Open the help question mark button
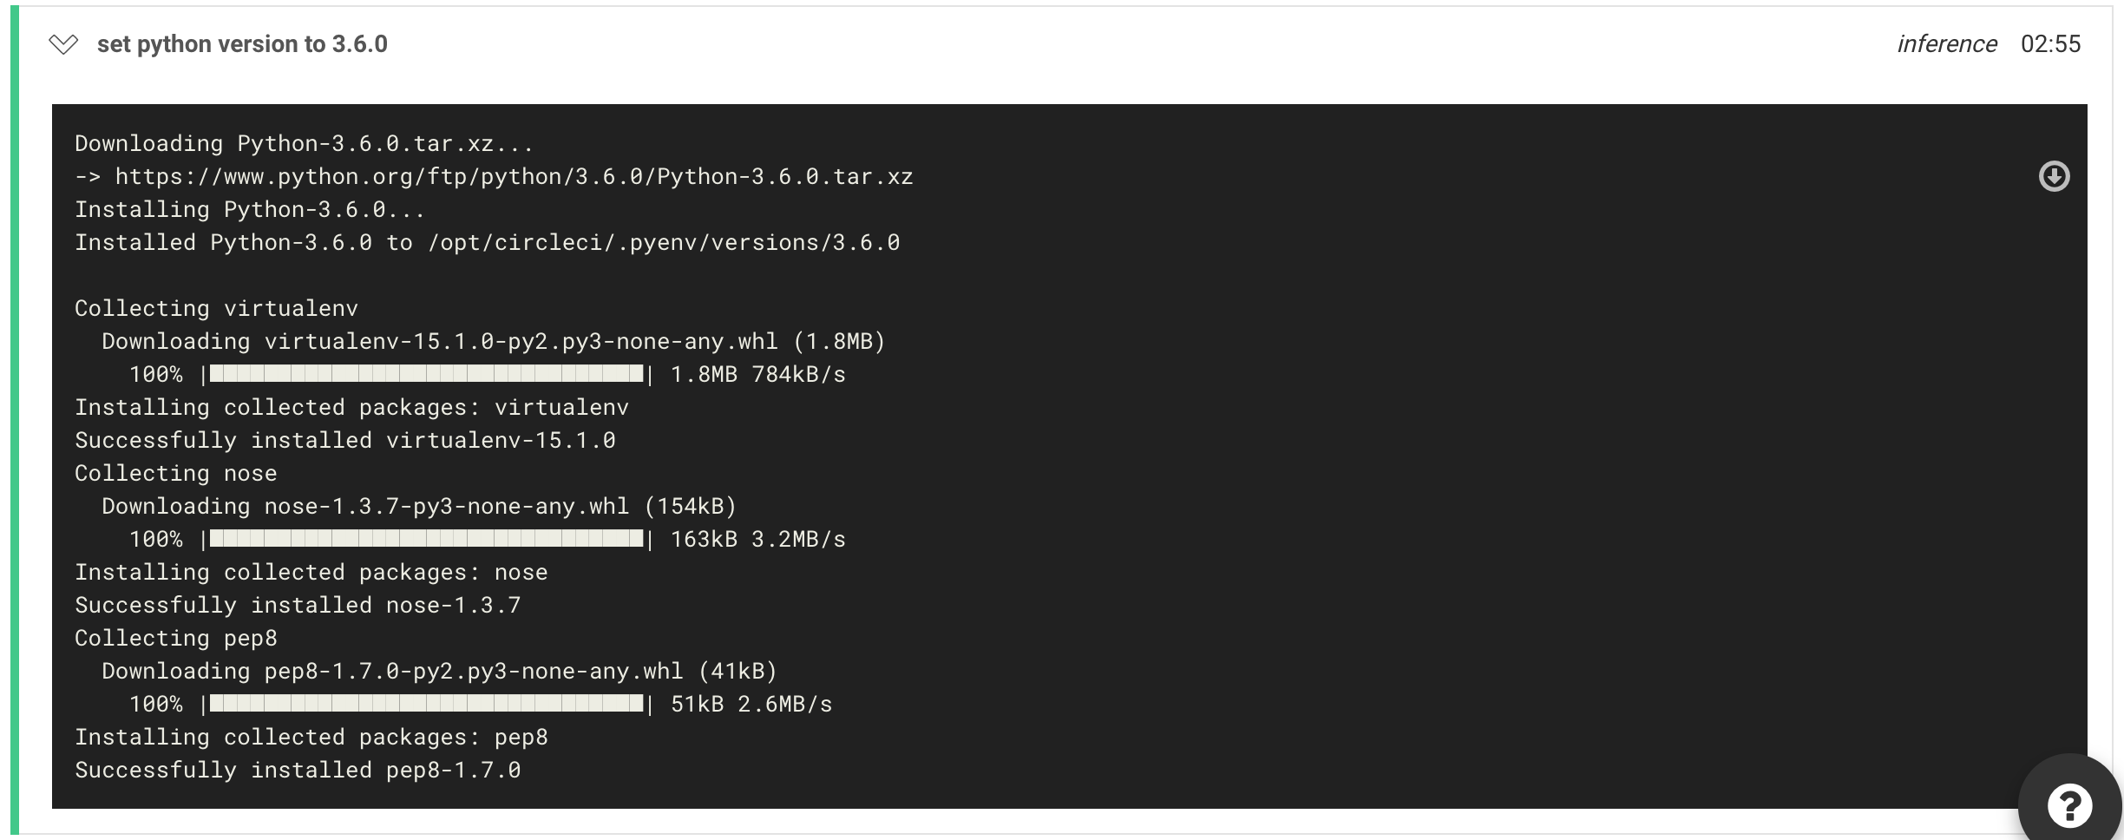Viewport: 2124px width, 840px height. coord(2068,805)
